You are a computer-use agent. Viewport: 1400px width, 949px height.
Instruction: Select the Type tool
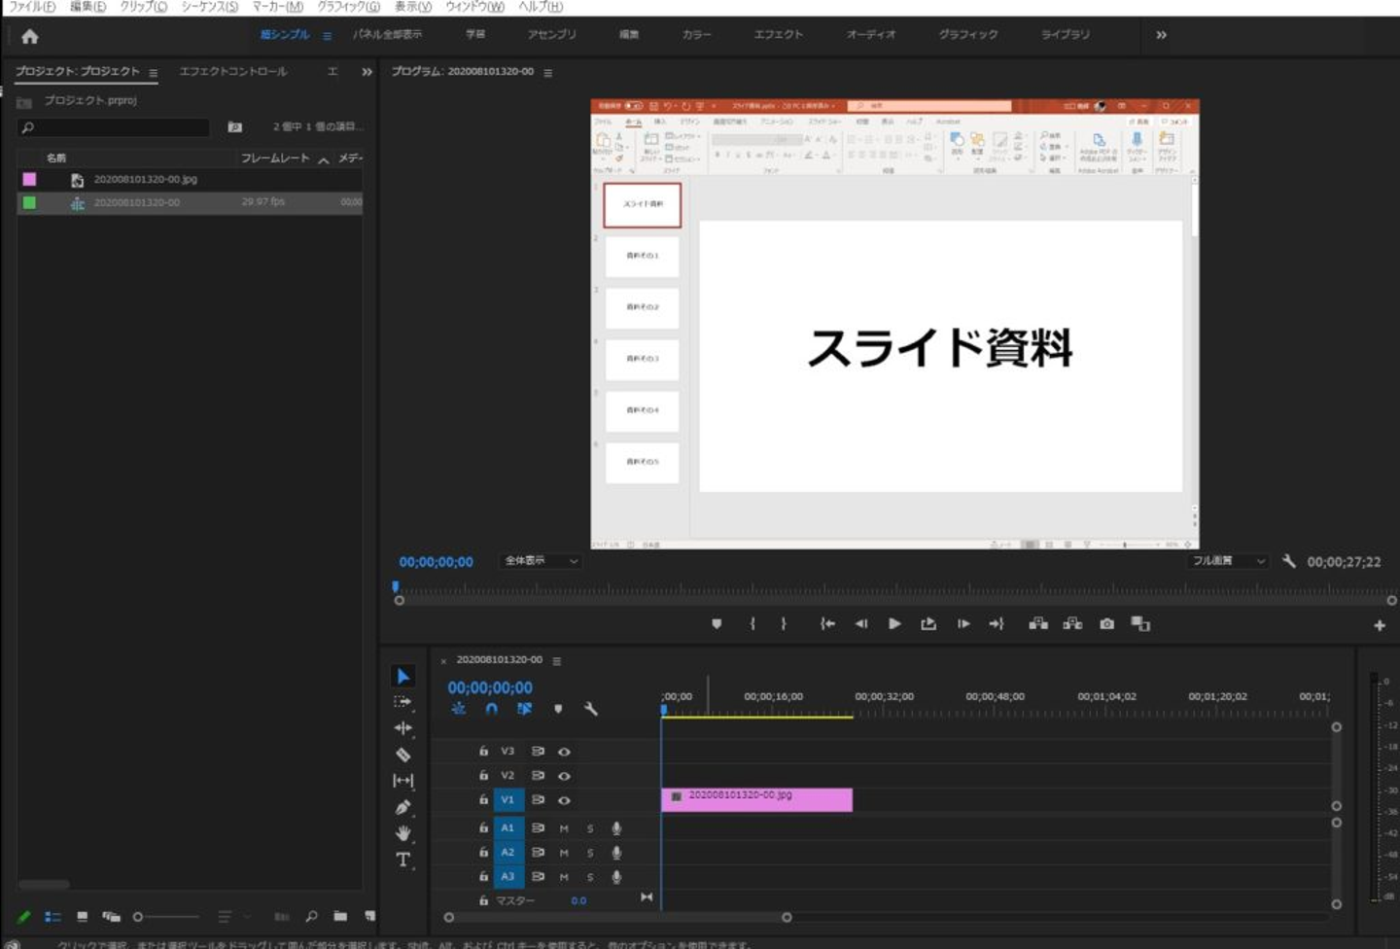(x=403, y=860)
